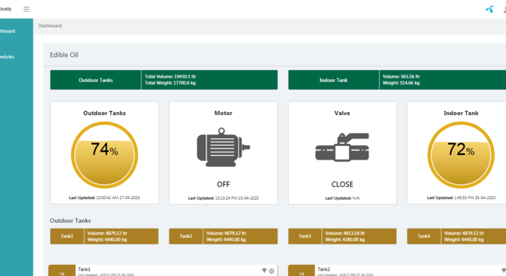
Task: Open Tank1 settings gear icon
Action: coord(272,270)
